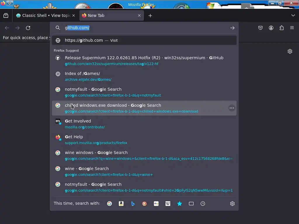Close the Classic Shell tab

coord(74,15)
